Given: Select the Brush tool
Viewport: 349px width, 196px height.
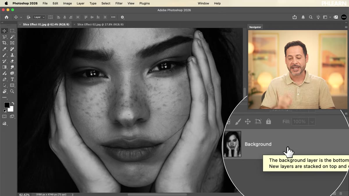Looking at the screenshot, I should pyautogui.click(x=4, y=55).
